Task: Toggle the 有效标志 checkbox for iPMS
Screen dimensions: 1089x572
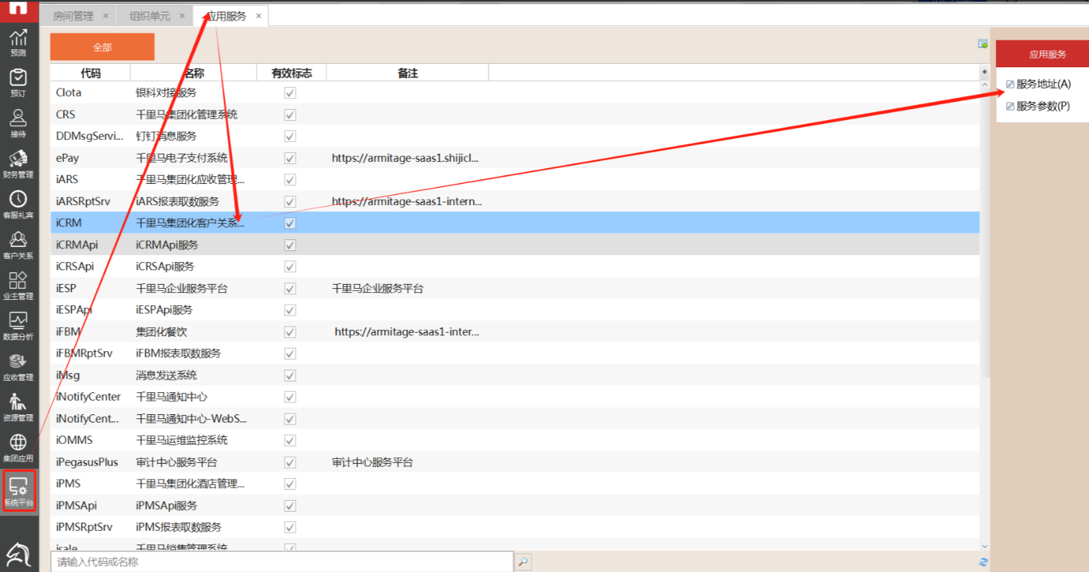Action: point(290,484)
